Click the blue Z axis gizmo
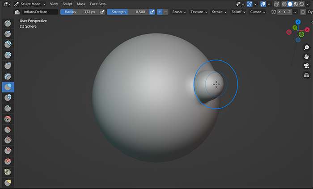The width and height of the screenshot is (313, 189). point(298,22)
